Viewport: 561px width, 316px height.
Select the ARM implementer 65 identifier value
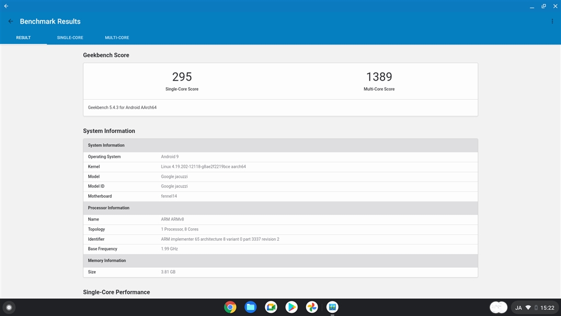tap(220, 239)
